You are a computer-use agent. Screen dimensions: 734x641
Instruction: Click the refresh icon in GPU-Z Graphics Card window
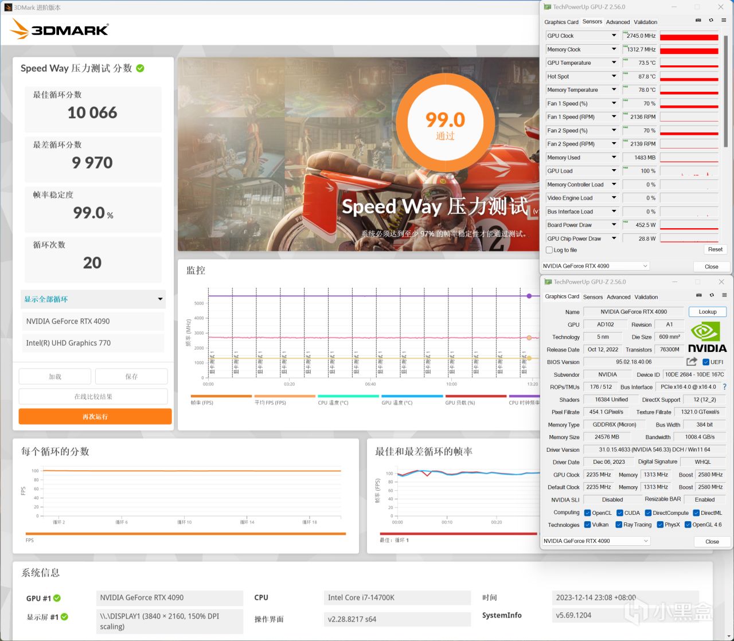coord(712,295)
